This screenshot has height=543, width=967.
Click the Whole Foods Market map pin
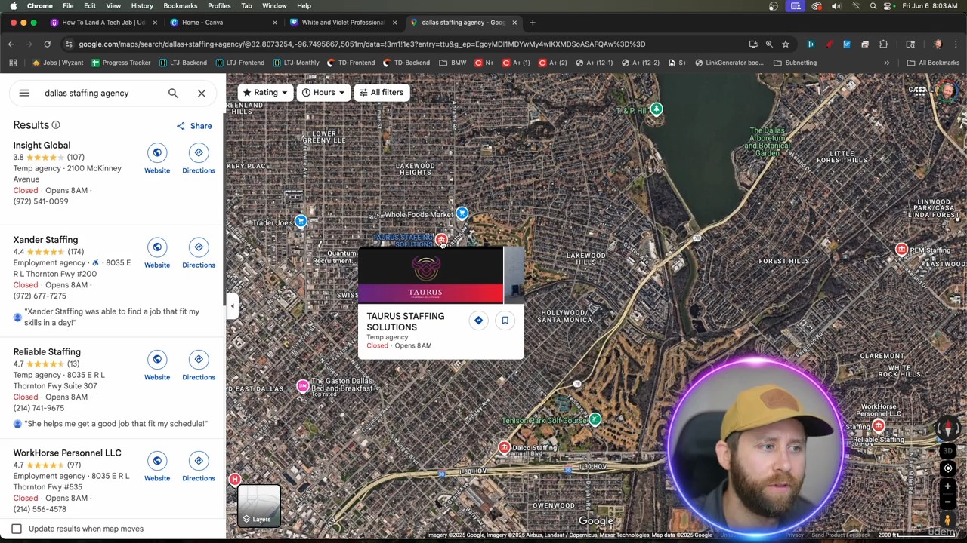point(462,214)
